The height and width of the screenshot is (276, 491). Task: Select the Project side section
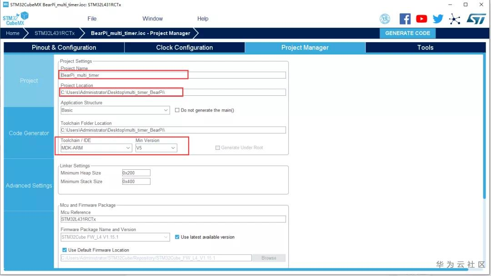[29, 81]
